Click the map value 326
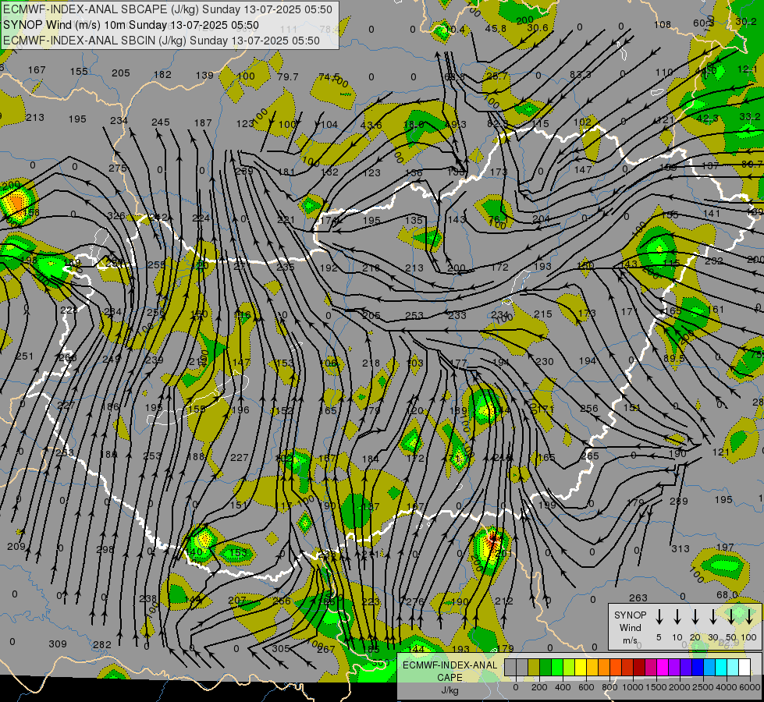764x702 pixels. 116,216
